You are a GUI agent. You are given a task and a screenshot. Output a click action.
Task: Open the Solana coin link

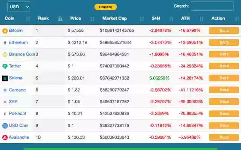15,78
